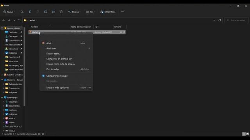Collapse the OneDrive tree section

point(2,80)
